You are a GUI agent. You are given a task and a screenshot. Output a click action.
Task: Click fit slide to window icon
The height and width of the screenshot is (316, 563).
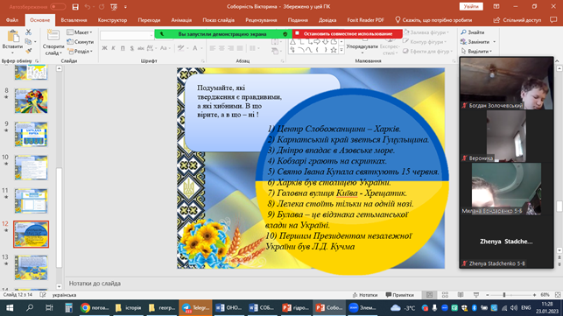558,295
